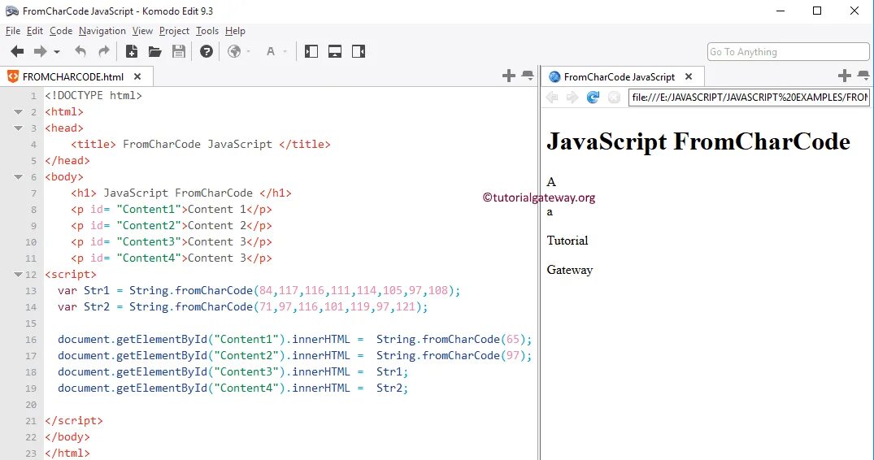Toggle the bottom pane visibility
Viewport: 874px width, 460px height.
tap(334, 52)
